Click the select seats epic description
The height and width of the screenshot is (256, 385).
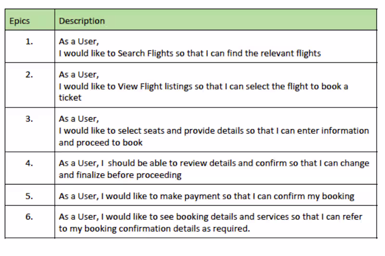click(x=214, y=131)
